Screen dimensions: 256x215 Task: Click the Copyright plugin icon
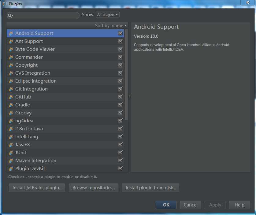click(11, 65)
